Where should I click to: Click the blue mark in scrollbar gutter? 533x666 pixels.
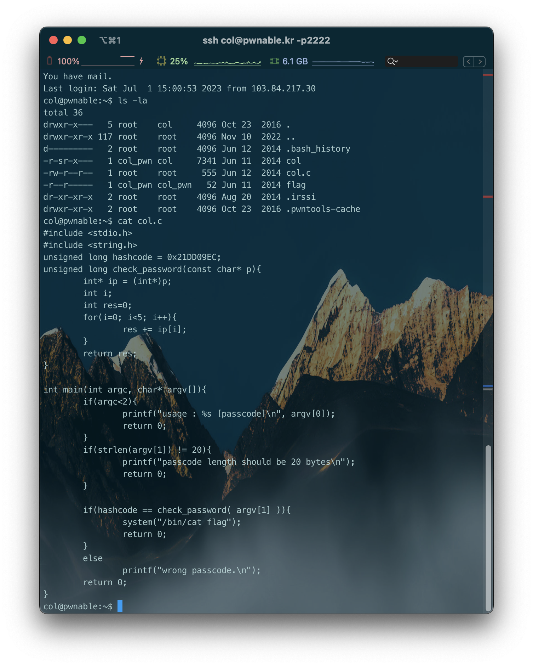(x=488, y=385)
